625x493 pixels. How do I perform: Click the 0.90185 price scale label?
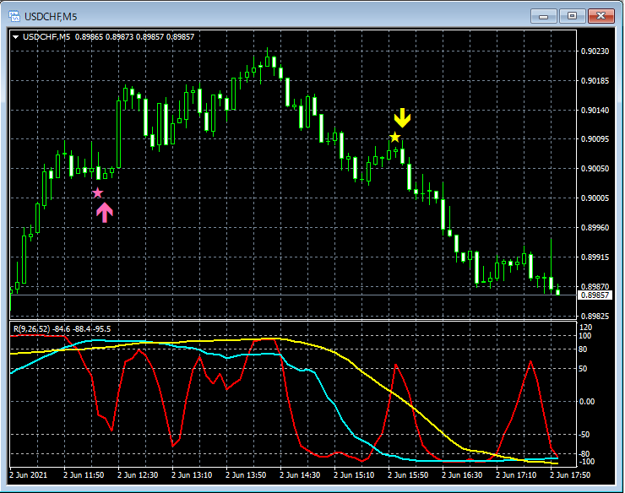coord(595,81)
